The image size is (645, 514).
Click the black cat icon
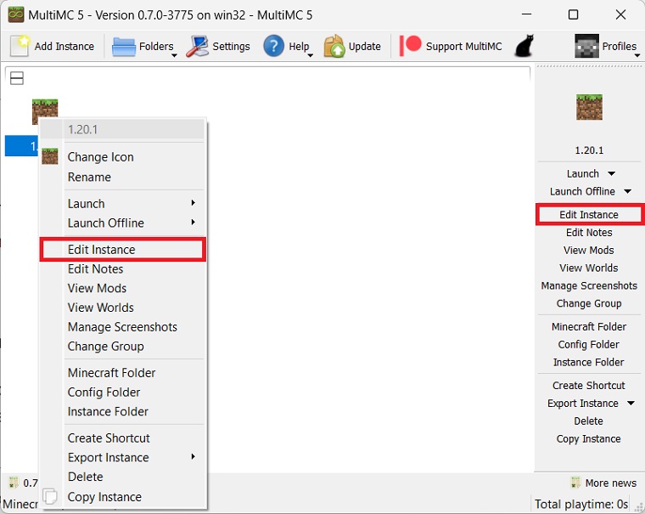(524, 45)
